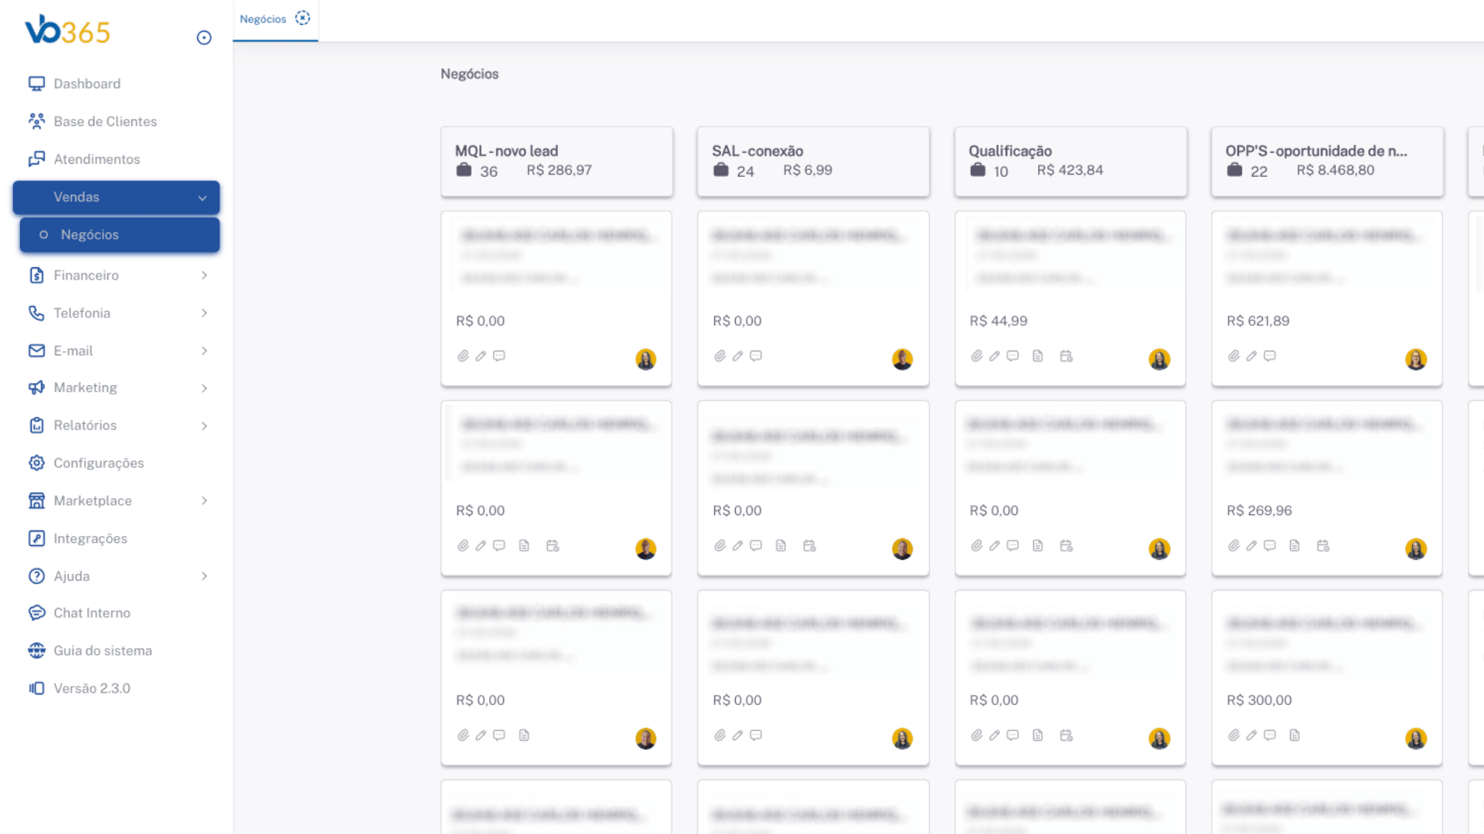The image size is (1484, 834).
Task: Click the owner avatar on the R$ 300,00 card
Action: [x=1416, y=738]
